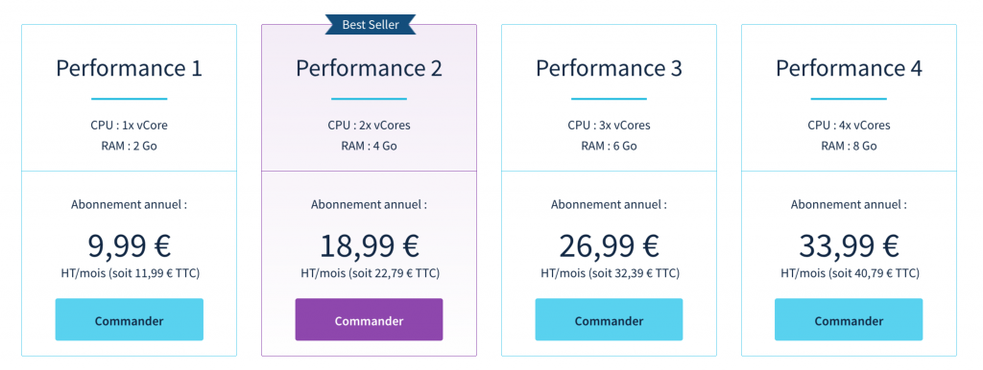Order the Performance 2 best seller plan
The width and height of the screenshot is (983, 370).
tap(369, 319)
